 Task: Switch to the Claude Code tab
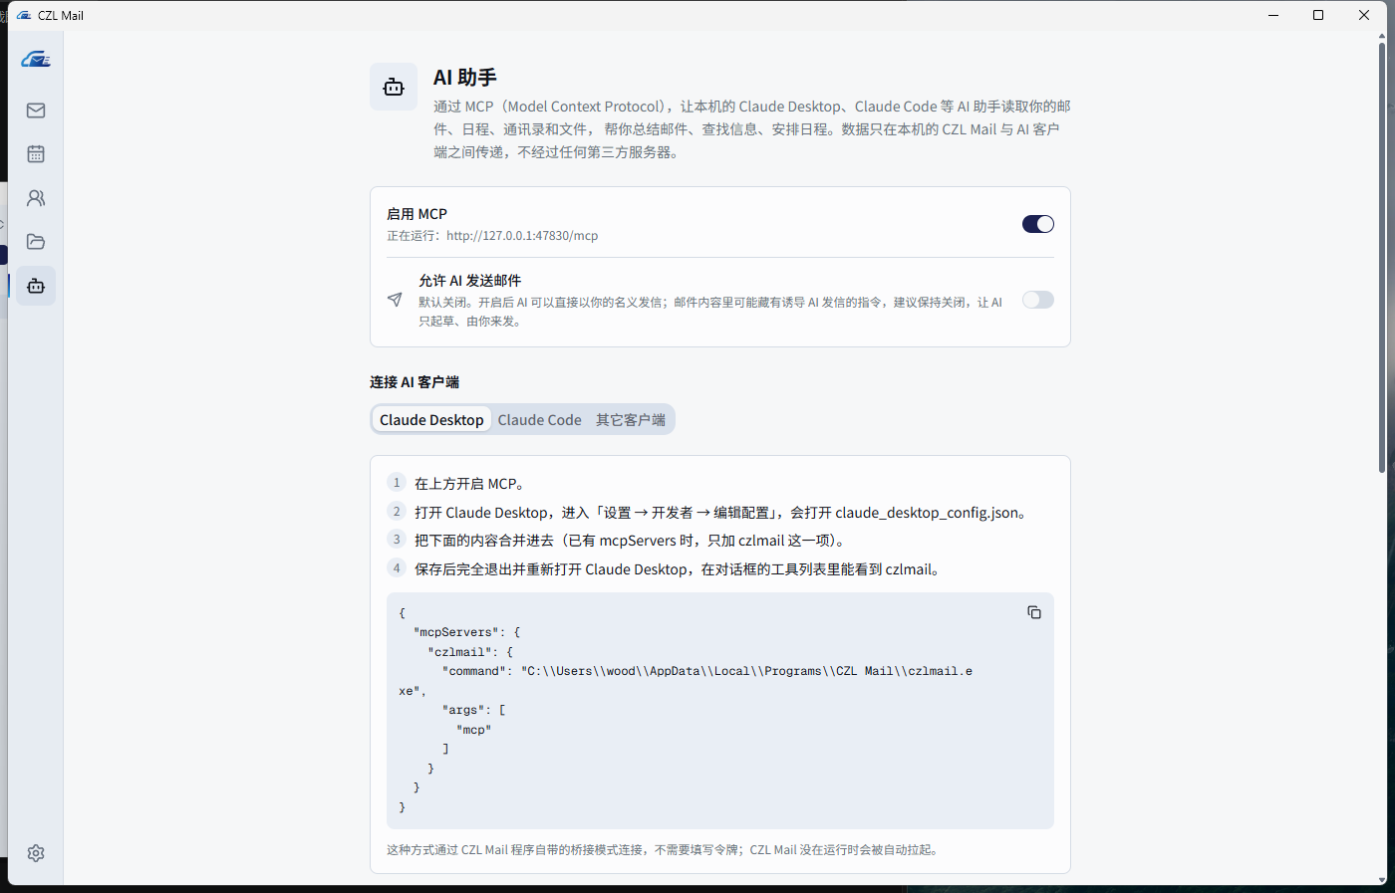[x=540, y=420]
